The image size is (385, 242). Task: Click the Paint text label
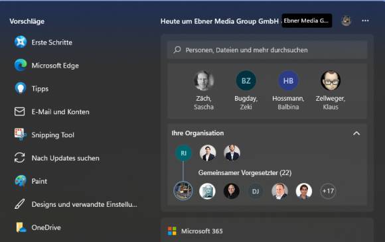(39, 181)
